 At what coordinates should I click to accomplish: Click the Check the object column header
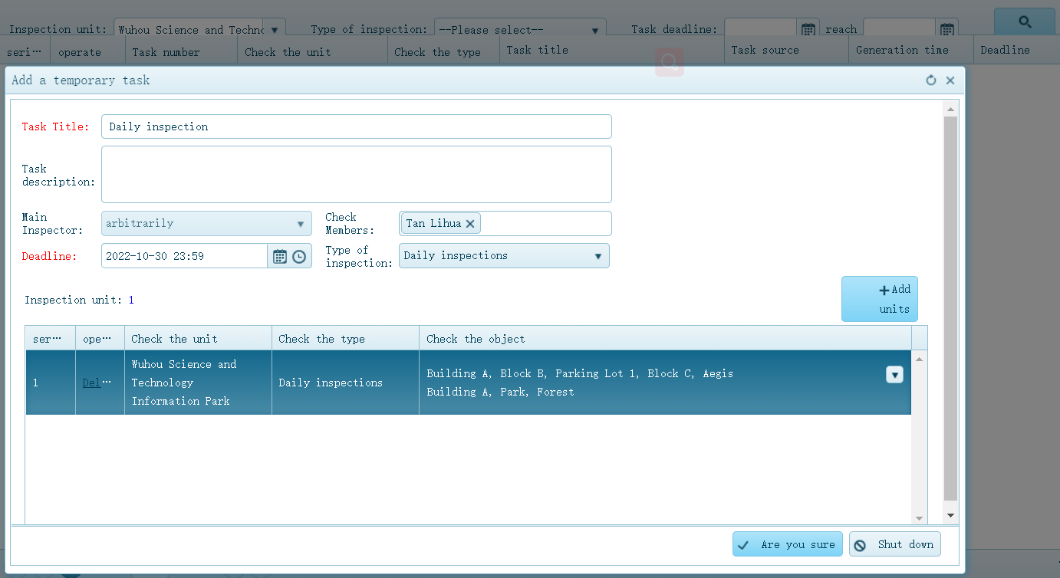(x=665, y=339)
